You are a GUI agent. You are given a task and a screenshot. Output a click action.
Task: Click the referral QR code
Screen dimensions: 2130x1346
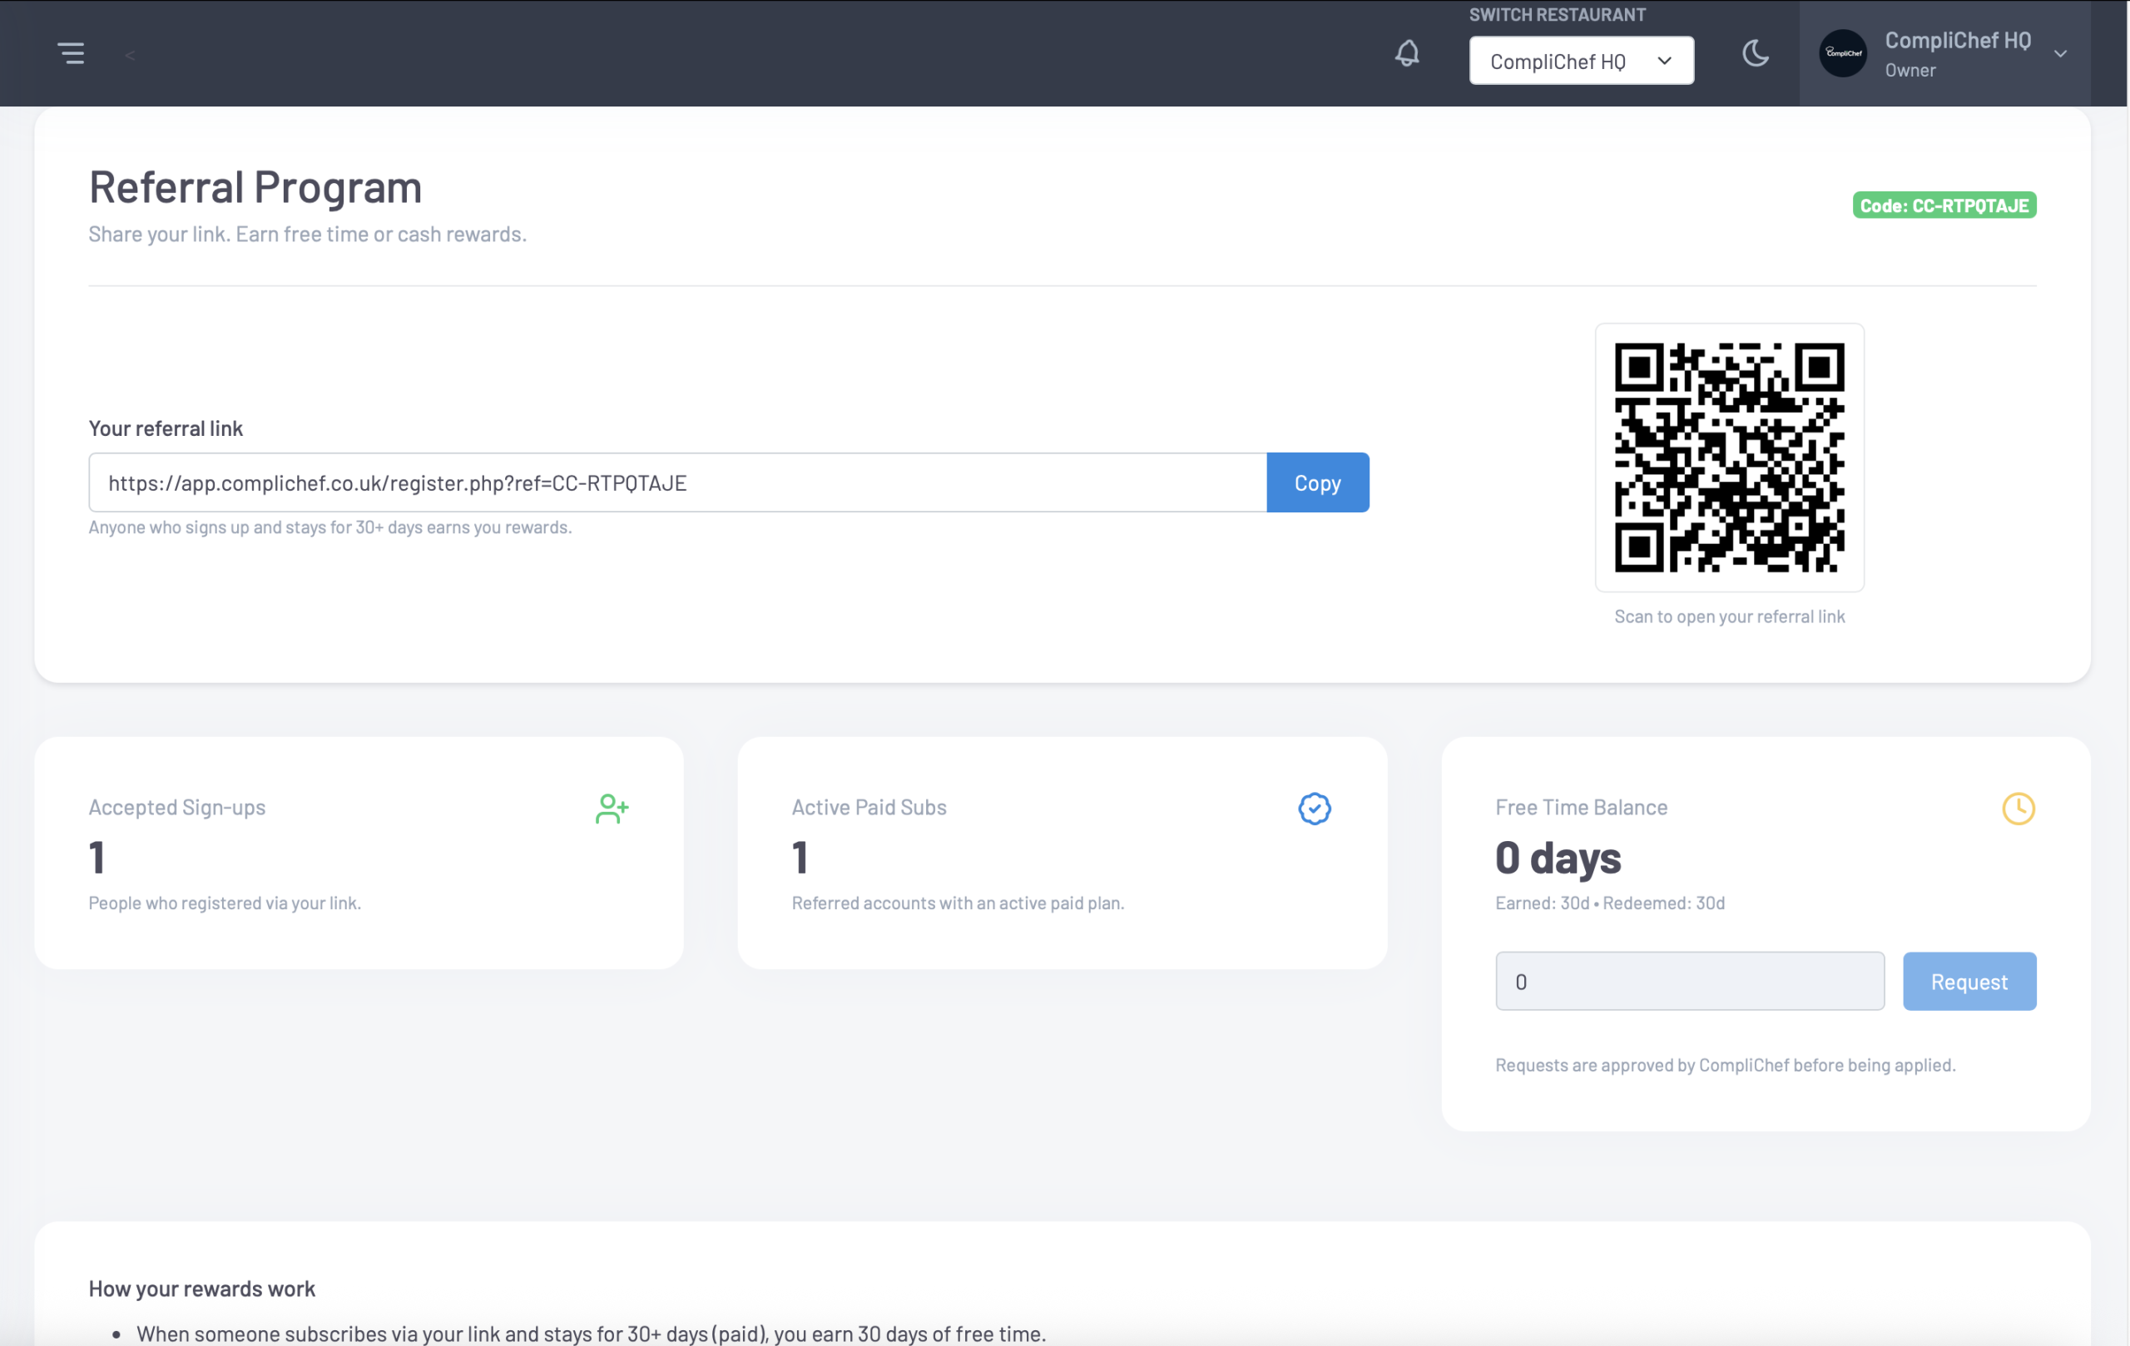[x=1729, y=458]
